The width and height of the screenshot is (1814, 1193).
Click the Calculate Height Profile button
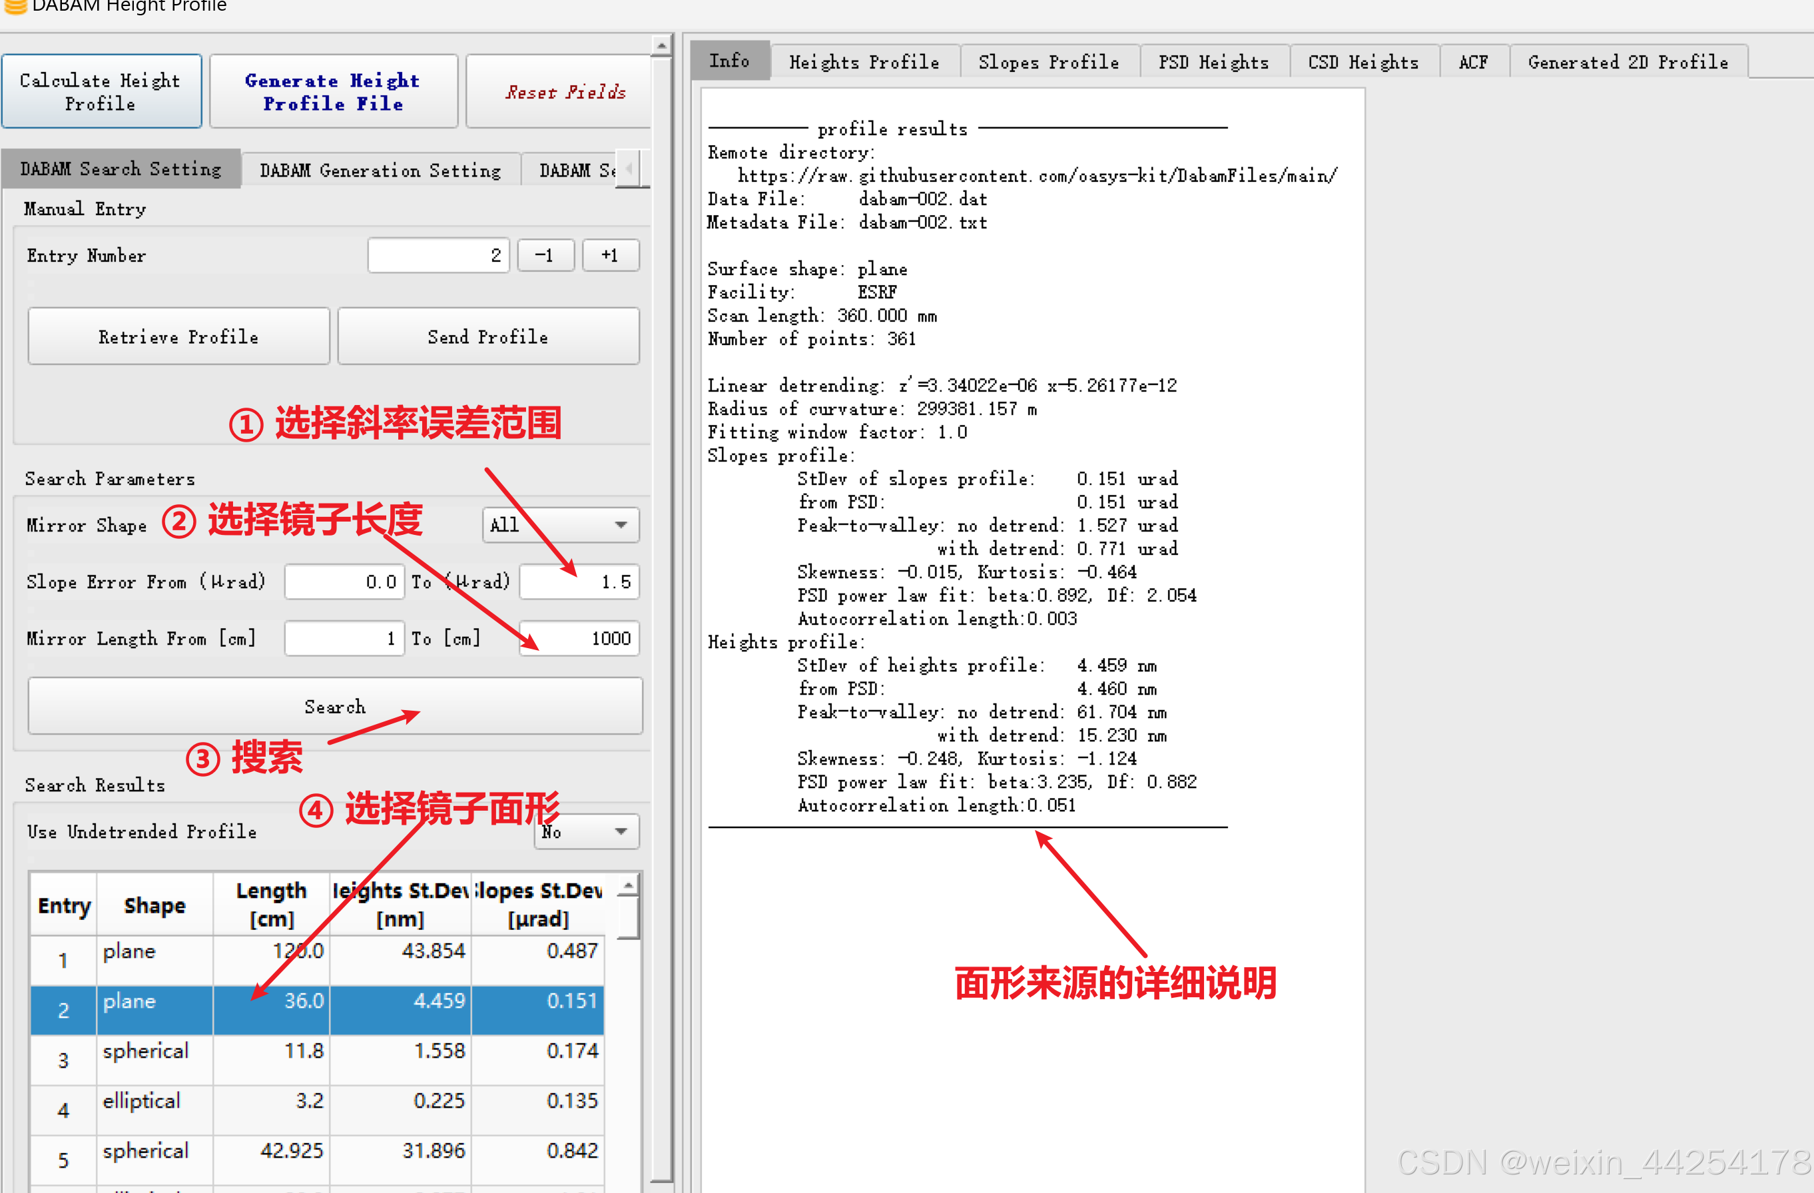[101, 91]
